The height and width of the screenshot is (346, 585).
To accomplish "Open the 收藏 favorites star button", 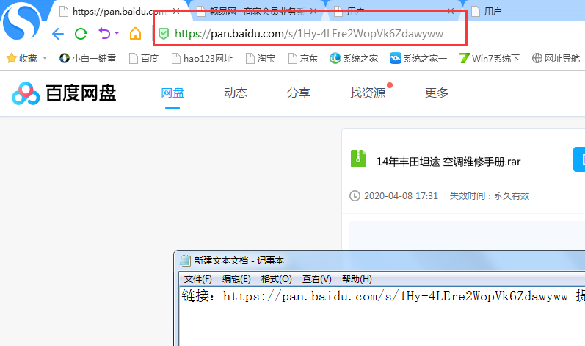I will point(21,59).
